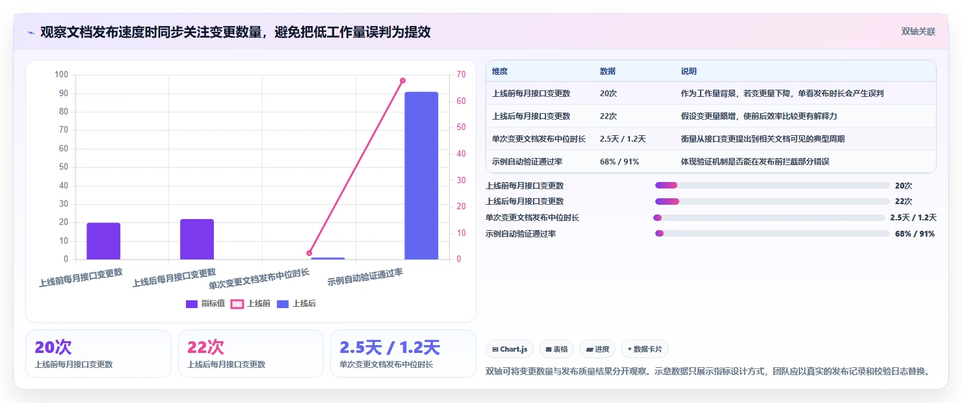The height and width of the screenshot is (403, 962).
Task: Open the 20次 data card
Action: (x=98, y=354)
